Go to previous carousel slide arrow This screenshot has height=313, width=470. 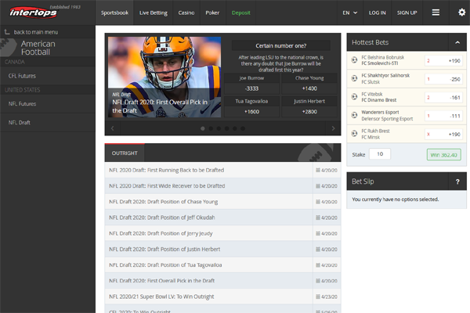(x=112, y=128)
